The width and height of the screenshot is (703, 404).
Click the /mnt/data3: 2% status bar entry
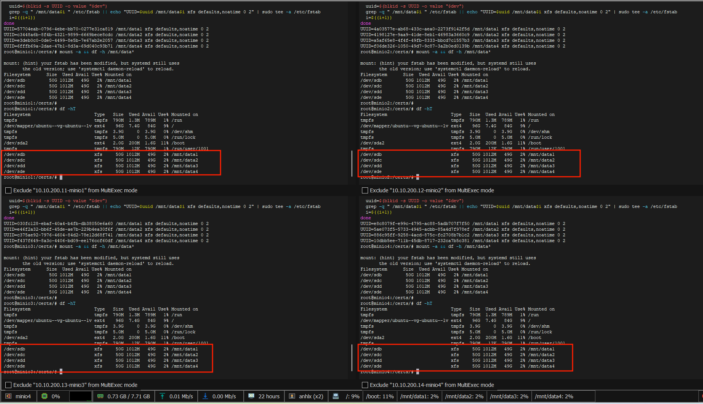pyautogui.click(x=509, y=396)
